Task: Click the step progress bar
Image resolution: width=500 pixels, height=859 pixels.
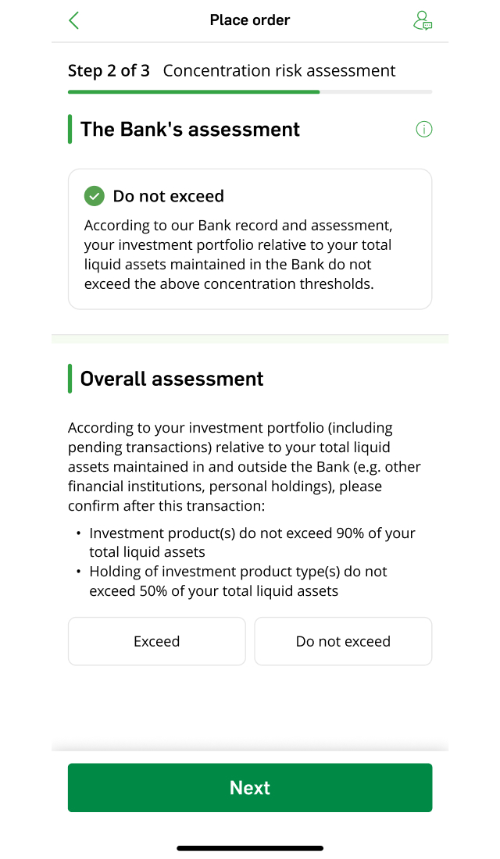Action: point(250,92)
